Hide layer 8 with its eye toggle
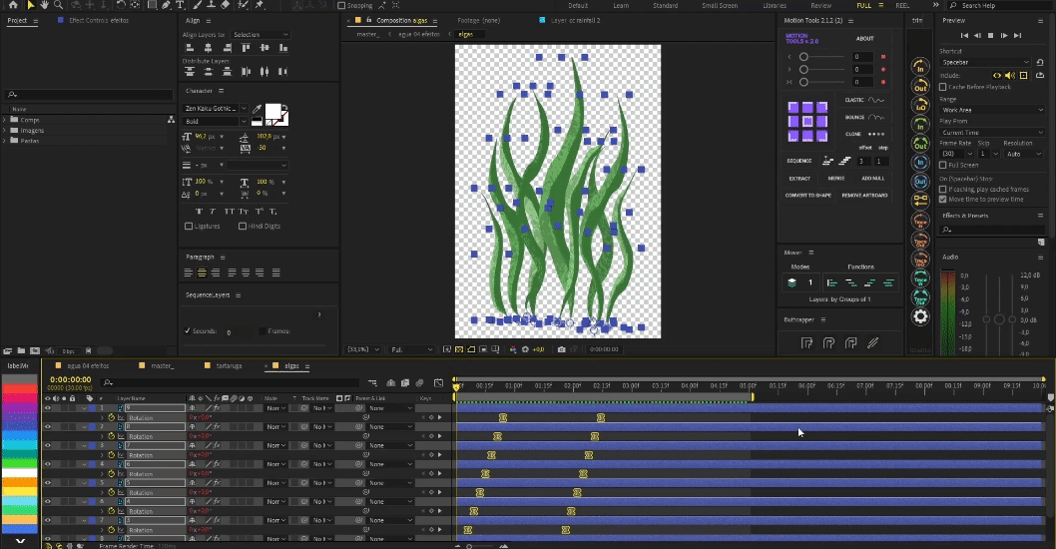 47,427
